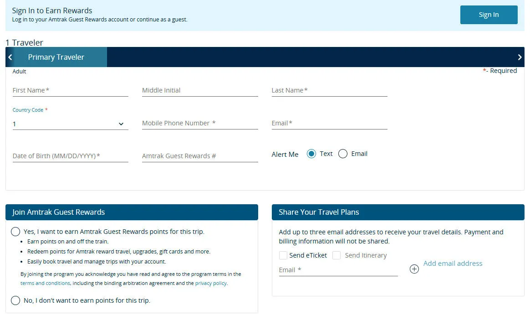Click the right arrow in traveler bar
This screenshot has width=530, height=331.
point(520,57)
